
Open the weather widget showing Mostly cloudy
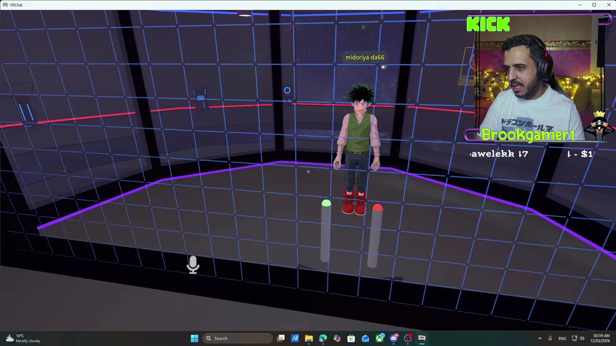click(23, 338)
